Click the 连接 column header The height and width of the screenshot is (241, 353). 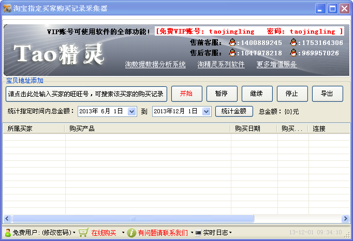329,128
